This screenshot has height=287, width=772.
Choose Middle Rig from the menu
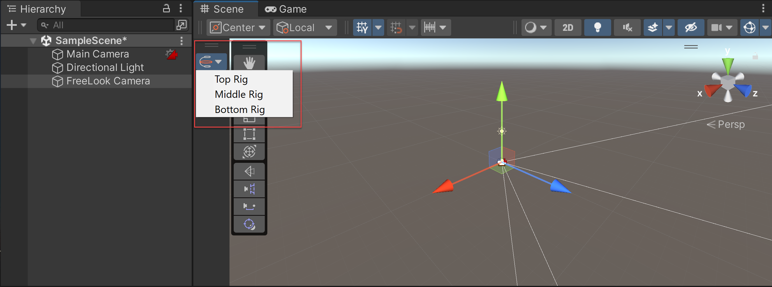tap(238, 94)
